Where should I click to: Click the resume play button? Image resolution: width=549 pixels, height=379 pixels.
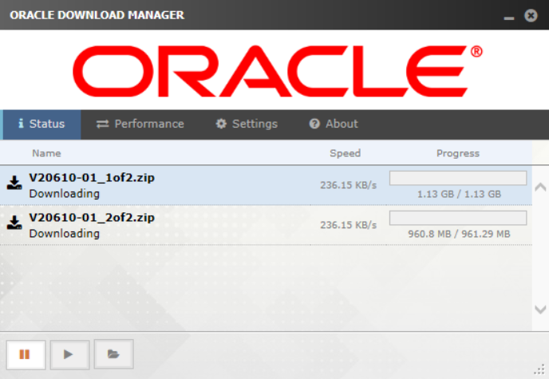point(69,354)
